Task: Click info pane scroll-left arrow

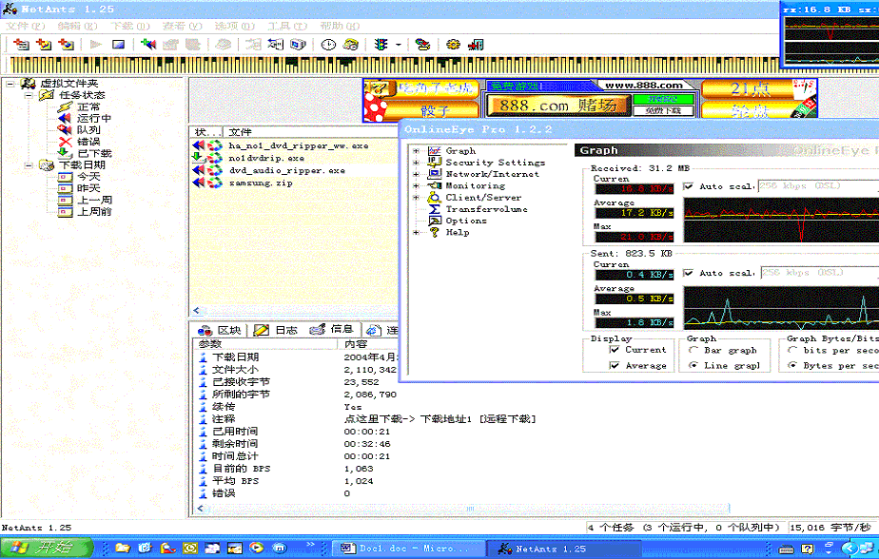Action: tap(201, 509)
